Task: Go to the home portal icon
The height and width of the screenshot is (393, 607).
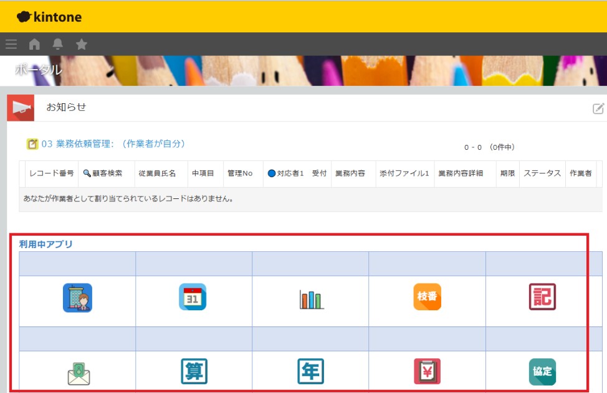Action: tap(34, 44)
